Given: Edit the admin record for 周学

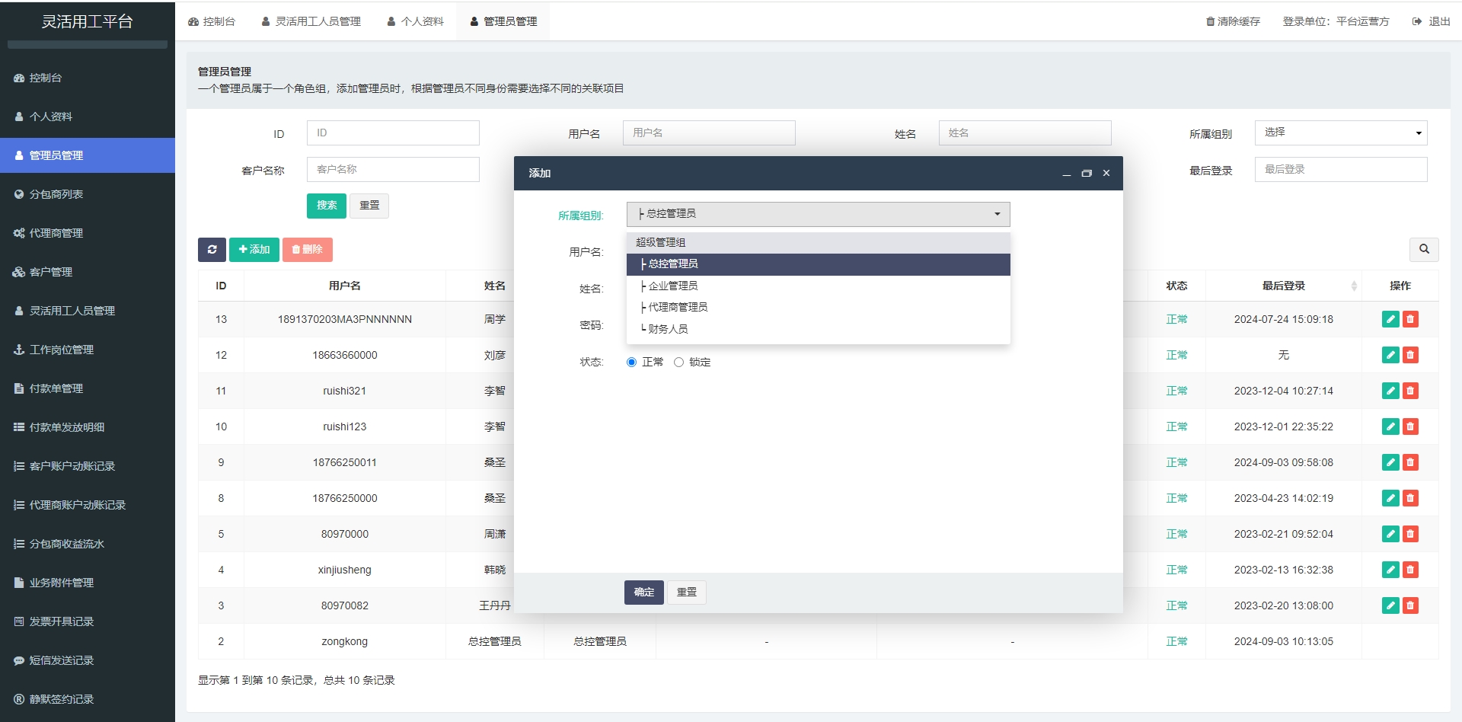Looking at the screenshot, I should [x=1390, y=319].
